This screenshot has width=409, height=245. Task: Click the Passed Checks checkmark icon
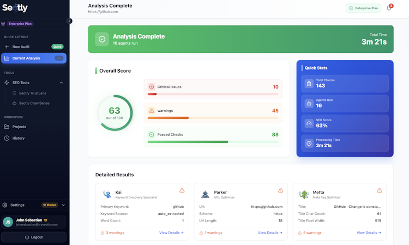point(152,135)
